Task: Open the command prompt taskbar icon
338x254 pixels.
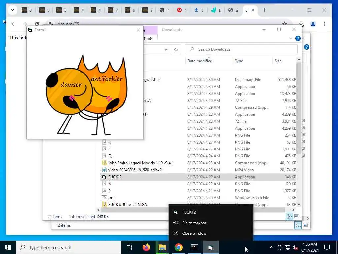Action: click(x=194, y=247)
